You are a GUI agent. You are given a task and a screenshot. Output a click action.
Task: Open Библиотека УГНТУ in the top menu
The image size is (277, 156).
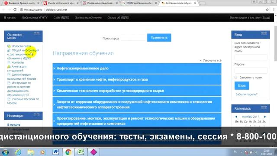point(35,17)
